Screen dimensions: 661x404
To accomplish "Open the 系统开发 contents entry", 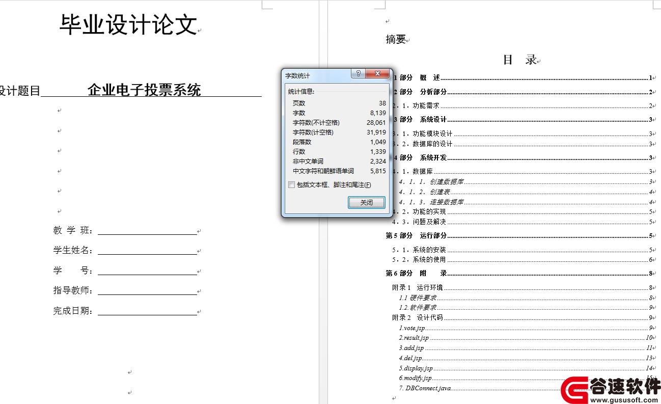I will 522,158.
